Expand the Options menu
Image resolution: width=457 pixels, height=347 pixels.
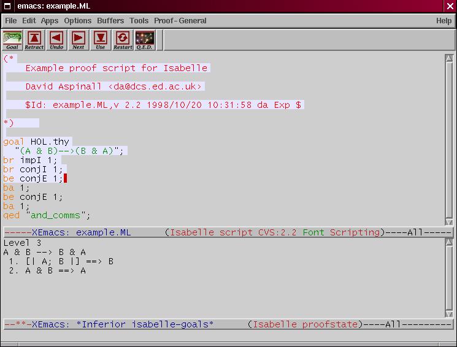tap(78, 21)
